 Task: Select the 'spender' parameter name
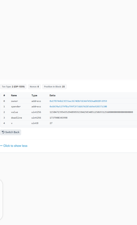pos(16,107)
